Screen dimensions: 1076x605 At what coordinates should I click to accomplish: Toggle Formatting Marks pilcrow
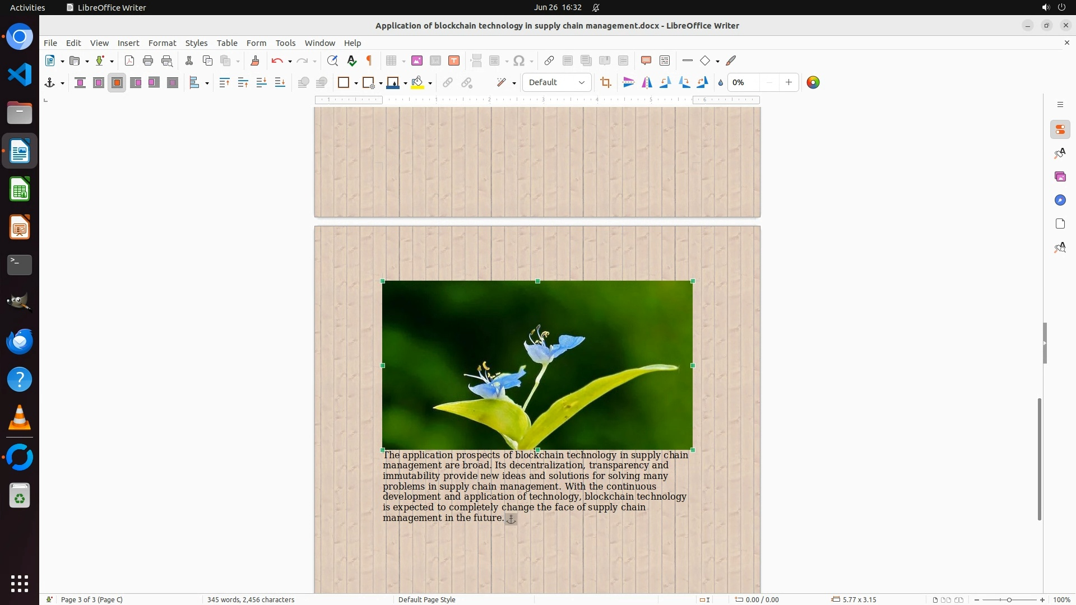tap(369, 61)
